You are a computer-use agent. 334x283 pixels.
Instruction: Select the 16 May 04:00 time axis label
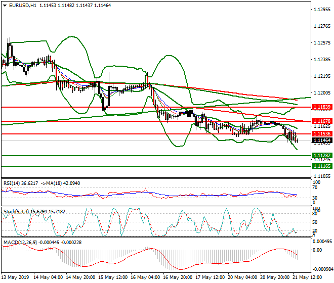point(145,277)
